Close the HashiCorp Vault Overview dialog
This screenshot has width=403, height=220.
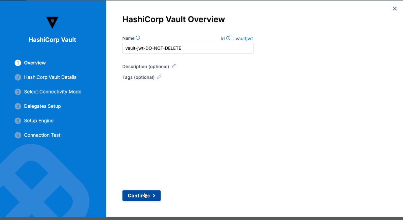click(x=395, y=8)
